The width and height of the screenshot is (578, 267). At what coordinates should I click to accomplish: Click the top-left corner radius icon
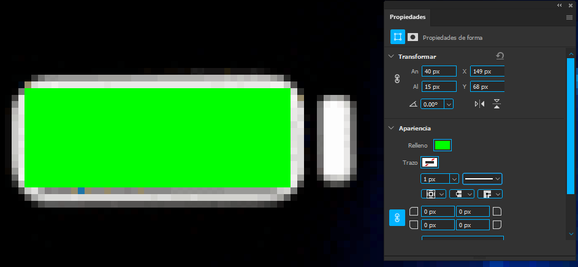point(414,211)
